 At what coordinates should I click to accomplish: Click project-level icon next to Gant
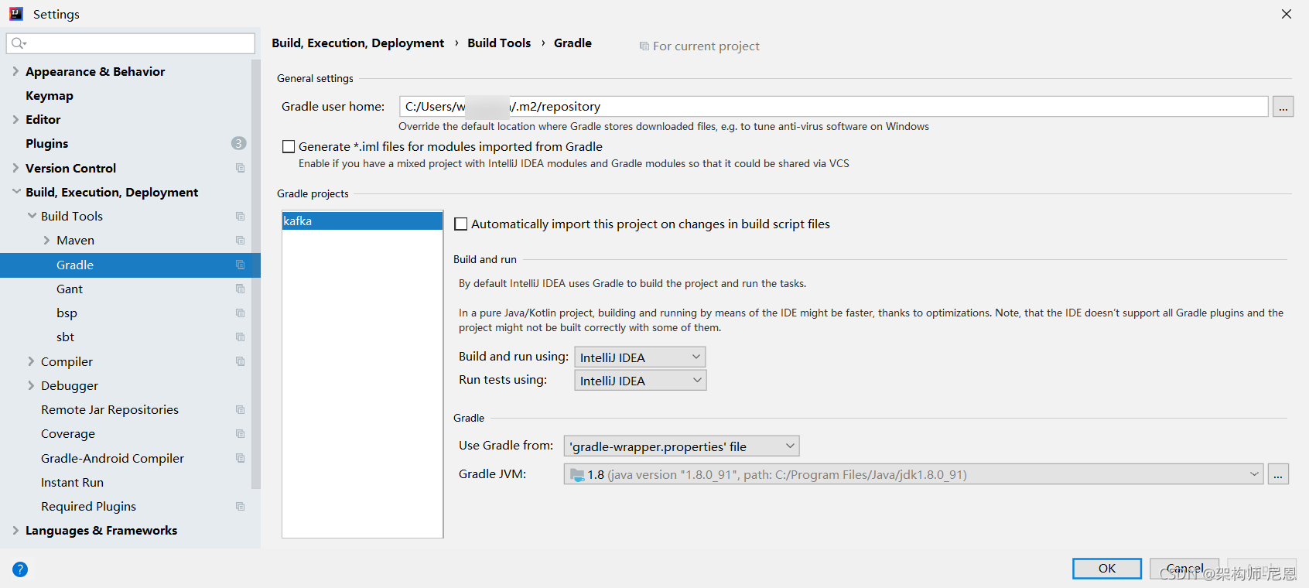click(240, 289)
